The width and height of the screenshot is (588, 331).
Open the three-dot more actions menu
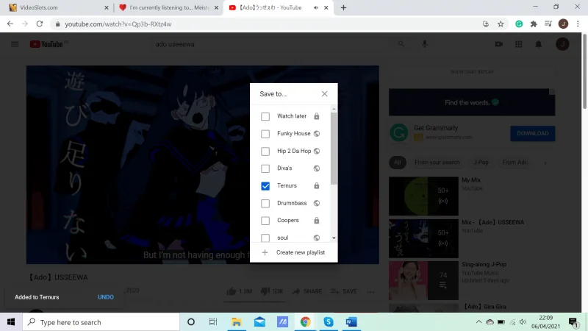tap(371, 291)
